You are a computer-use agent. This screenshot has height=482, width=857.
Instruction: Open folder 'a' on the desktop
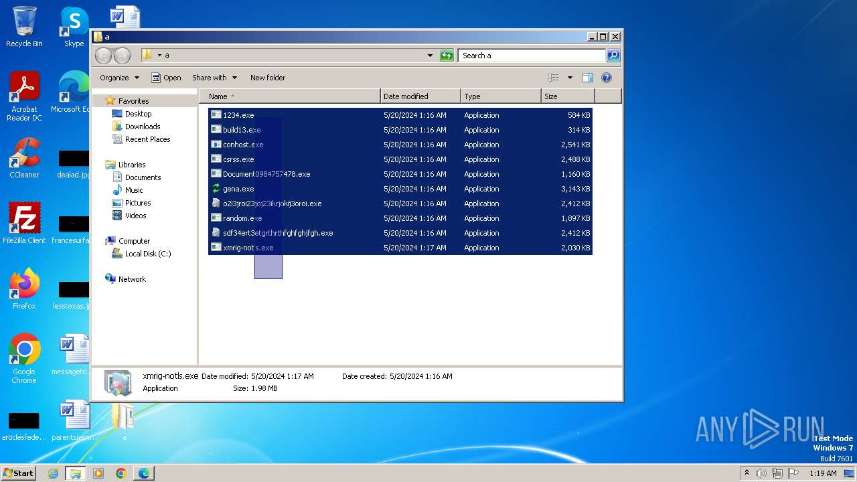point(124,420)
